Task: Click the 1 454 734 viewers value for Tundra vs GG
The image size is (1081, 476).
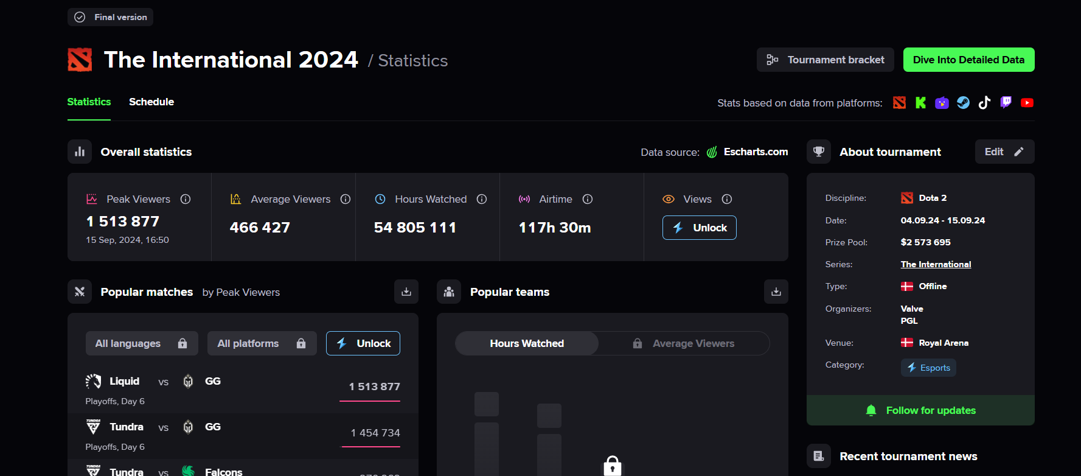Action: pos(375,433)
